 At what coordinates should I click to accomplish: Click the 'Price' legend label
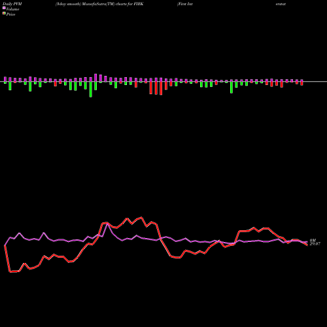(10, 14)
